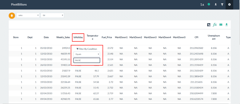This screenshot has height=104, width=240.
Task: Click CPI value 211.3501429
Action: pos(197,71)
